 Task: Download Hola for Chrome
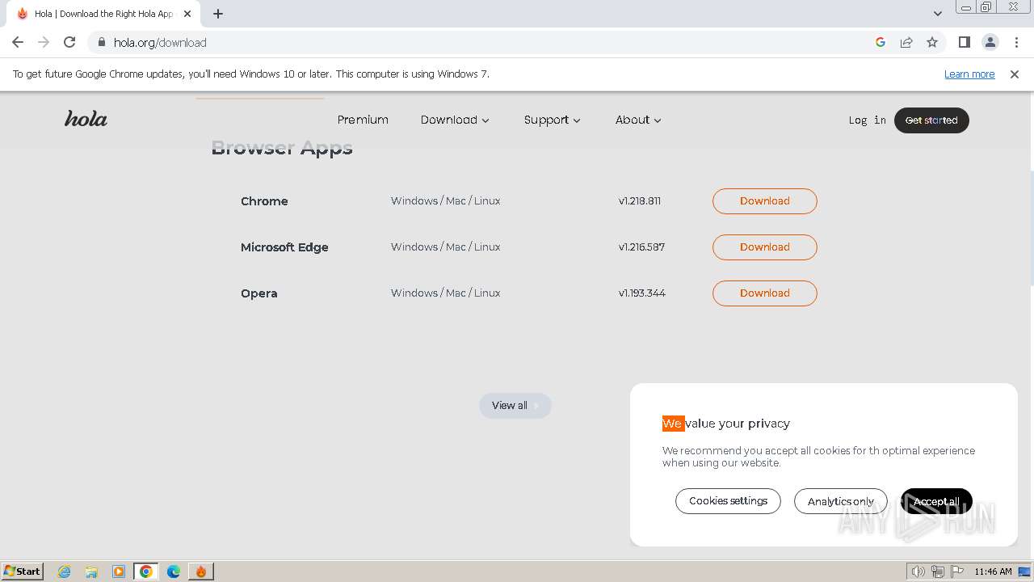tap(764, 200)
